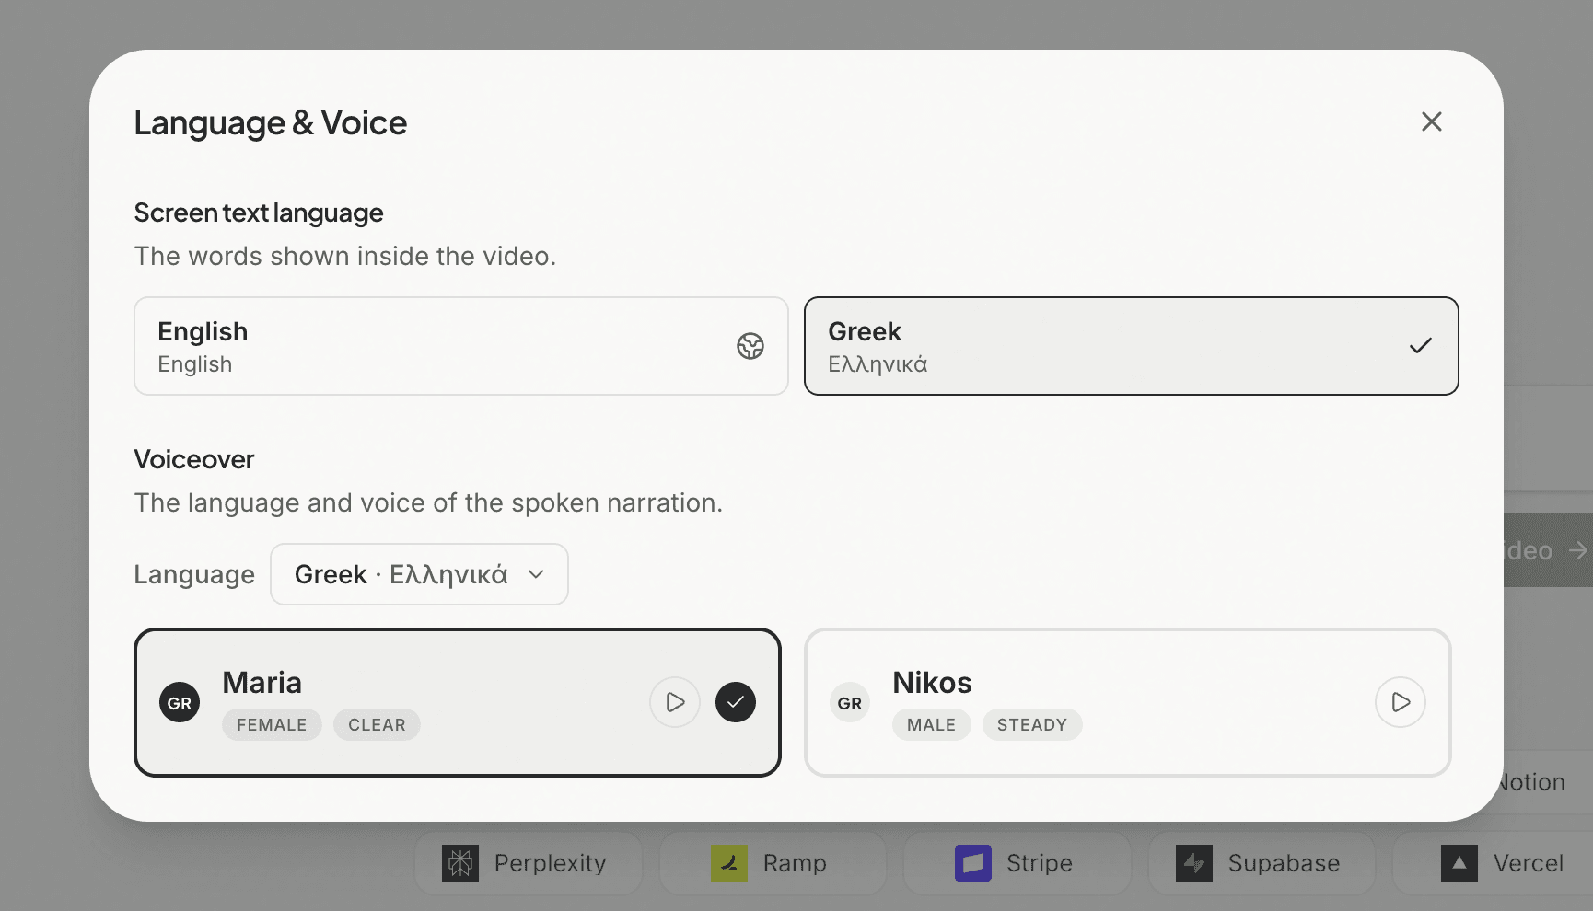
Task: Click the Stripe logo icon
Action: click(x=973, y=863)
